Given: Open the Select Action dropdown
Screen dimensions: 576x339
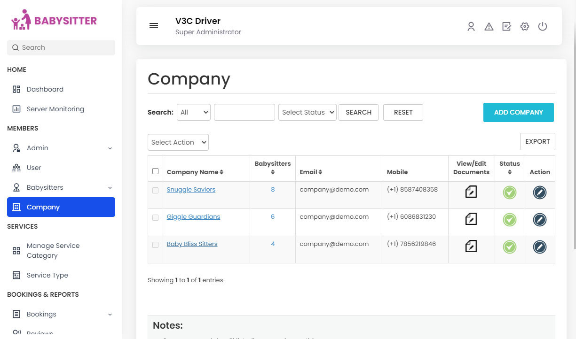Looking at the screenshot, I should (x=178, y=142).
